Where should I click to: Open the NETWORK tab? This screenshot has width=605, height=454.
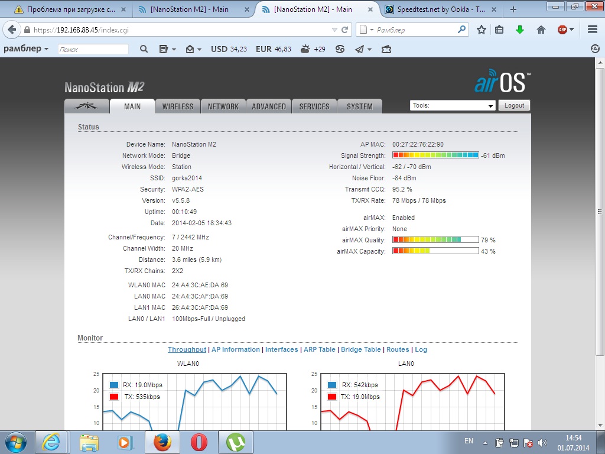223,106
